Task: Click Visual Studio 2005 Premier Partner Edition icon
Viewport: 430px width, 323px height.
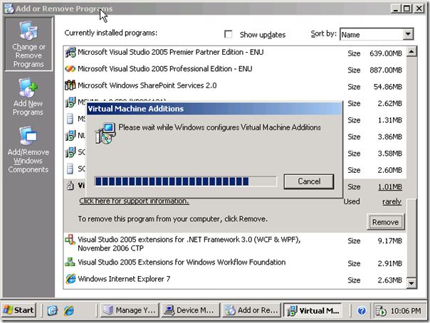Action: pyautogui.click(x=70, y=52)
